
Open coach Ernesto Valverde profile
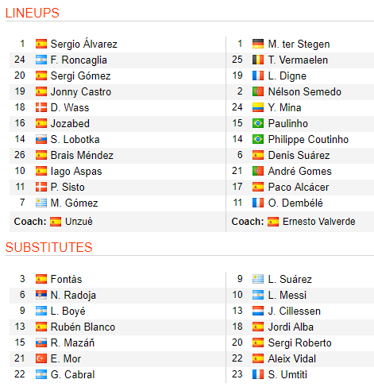[318, 222]
